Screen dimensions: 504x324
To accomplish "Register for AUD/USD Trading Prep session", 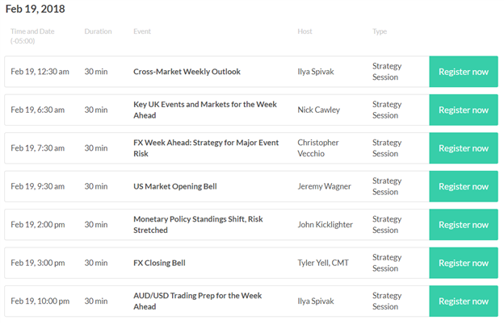I will click(x=464, y=301).
